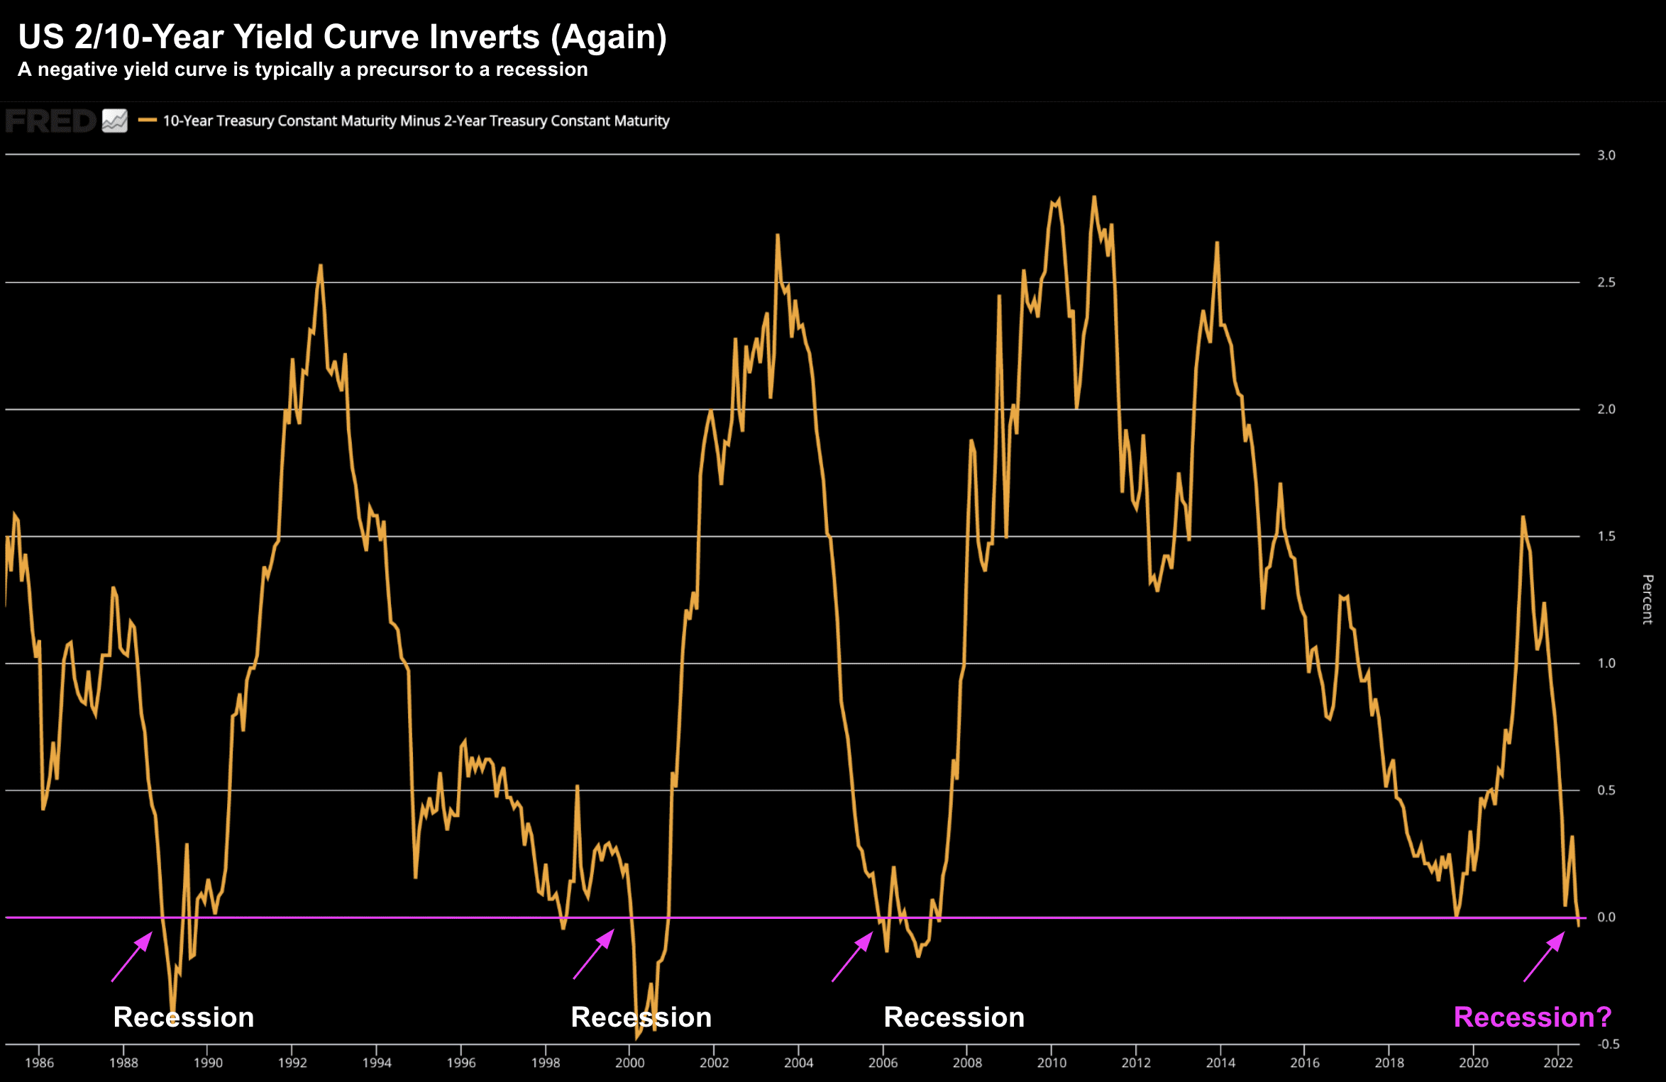This screenshot has height=1082, width=1666.
Task: Click the magenta arrow near 2000 inversion
Action: pos(594,954)
